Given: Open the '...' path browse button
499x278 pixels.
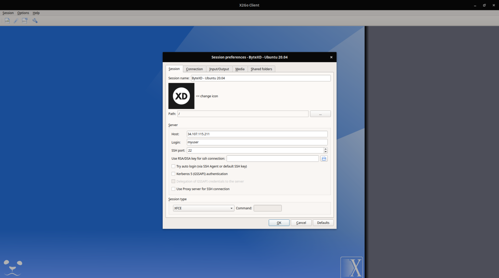Looking at the screenshot, I should (x=320, y=113).
